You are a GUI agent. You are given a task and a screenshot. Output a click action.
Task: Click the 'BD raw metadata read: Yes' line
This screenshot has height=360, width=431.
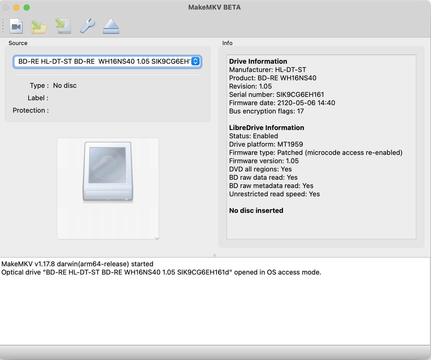pos(271,186)
